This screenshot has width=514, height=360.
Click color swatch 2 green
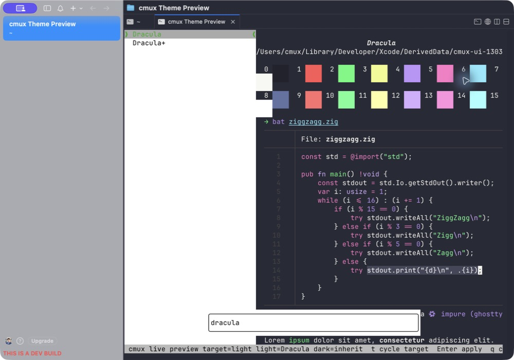[x=346, y=74]
